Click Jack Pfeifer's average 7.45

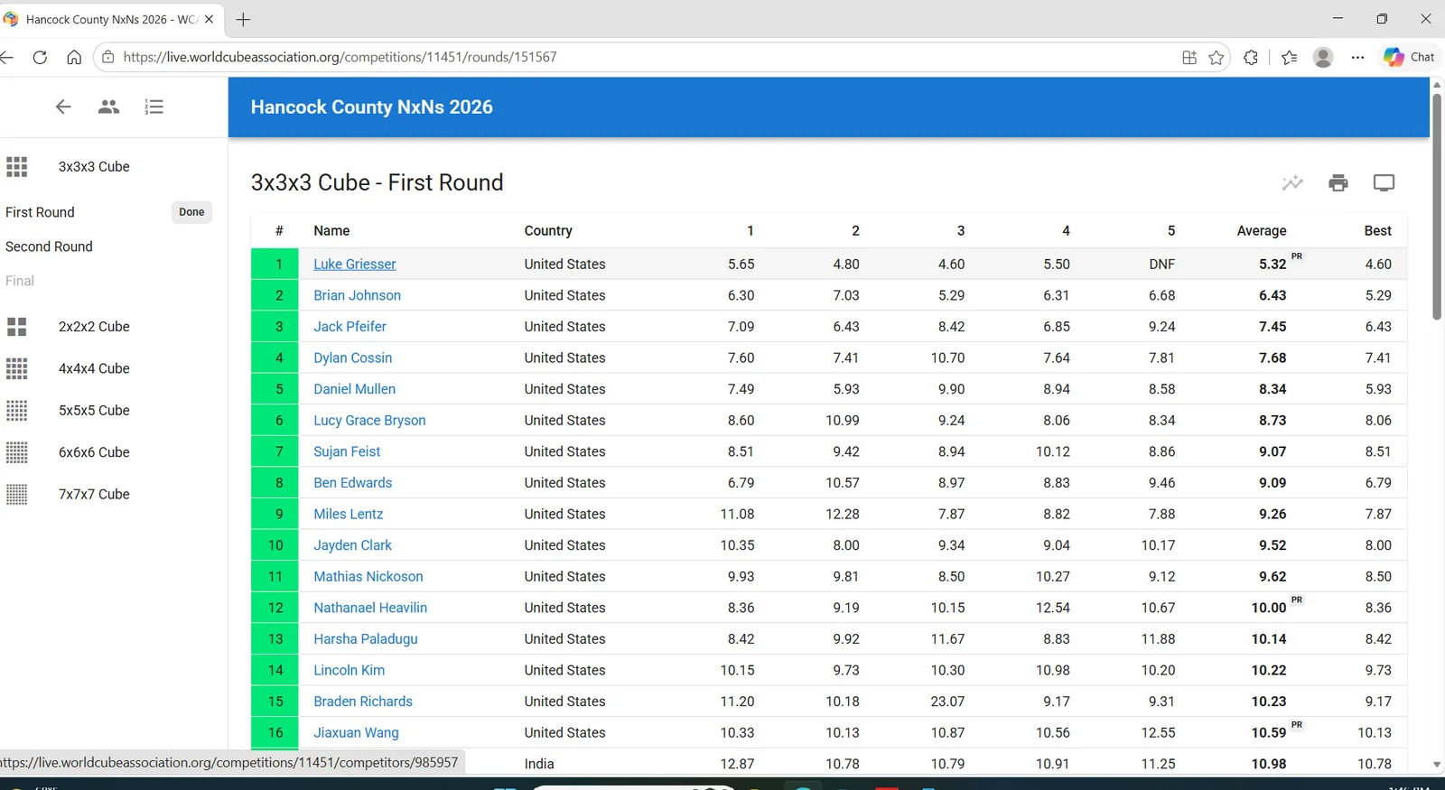pos(1273,326)
